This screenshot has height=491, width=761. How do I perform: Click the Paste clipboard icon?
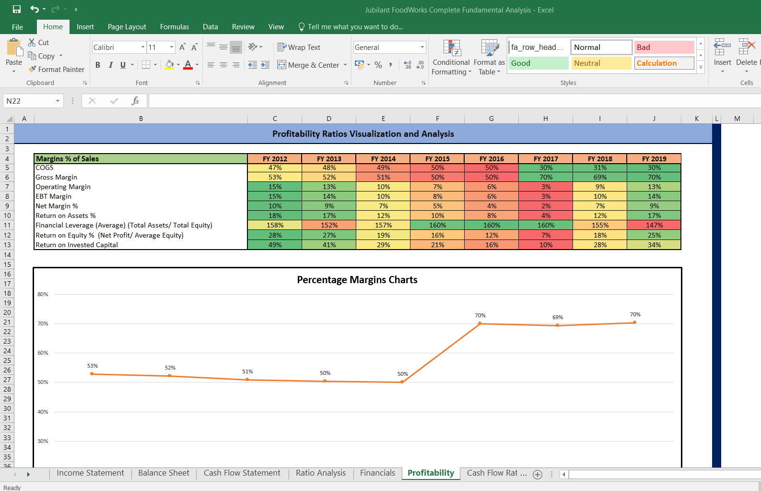[14, 48]
